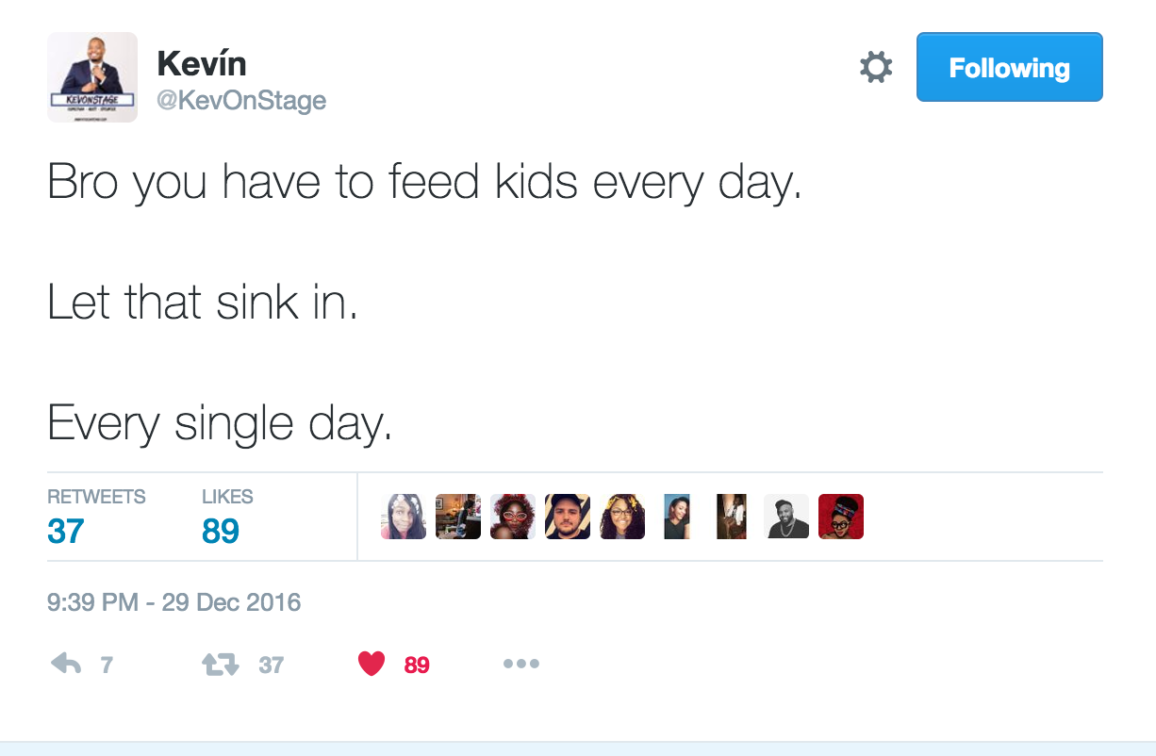
Task: Click the curly-haired liker avatar wearing glasses
Action: 622,517
